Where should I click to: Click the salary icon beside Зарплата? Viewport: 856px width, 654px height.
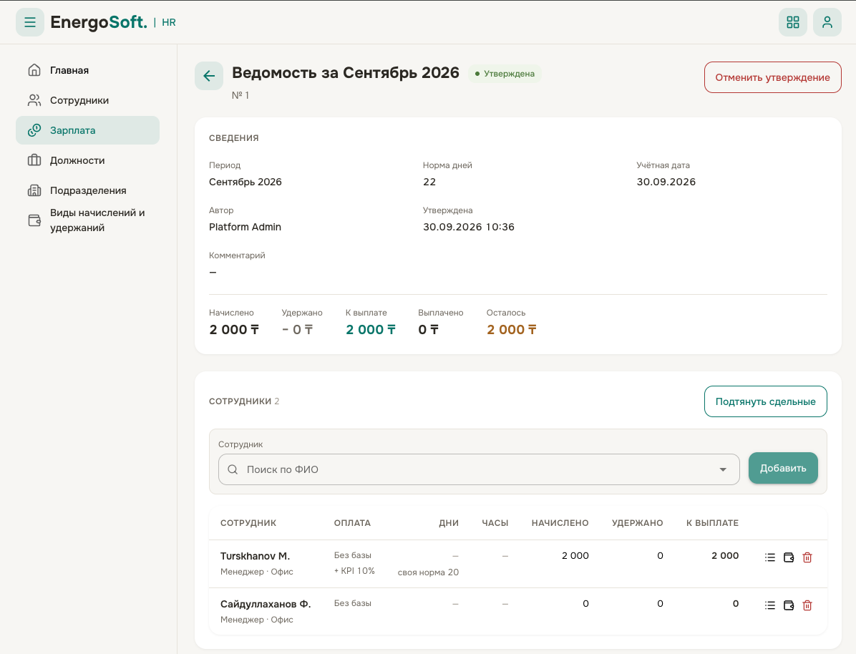pyautogui.click(x=34, y=130)
